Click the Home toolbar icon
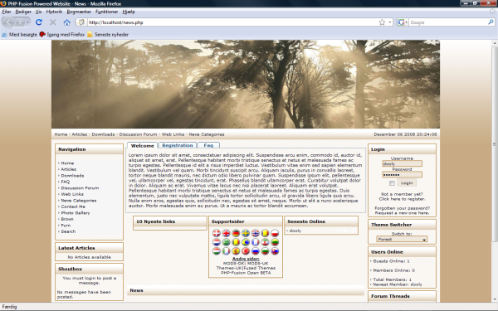Screen dimensions: 498x311 click(x=66, y=22)
